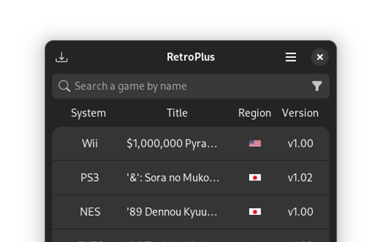
Task: Select the PS3 system cell
Action: point(89,178)
